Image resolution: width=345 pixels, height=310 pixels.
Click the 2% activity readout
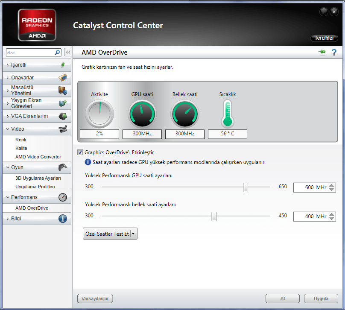point(99,134)
